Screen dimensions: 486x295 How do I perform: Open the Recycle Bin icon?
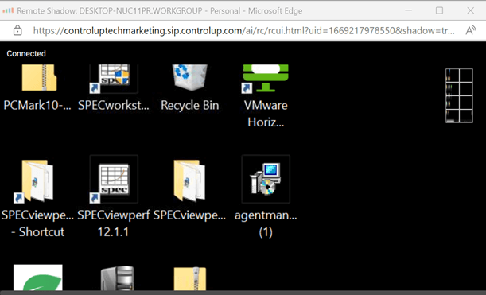click(x=189, y=77)
